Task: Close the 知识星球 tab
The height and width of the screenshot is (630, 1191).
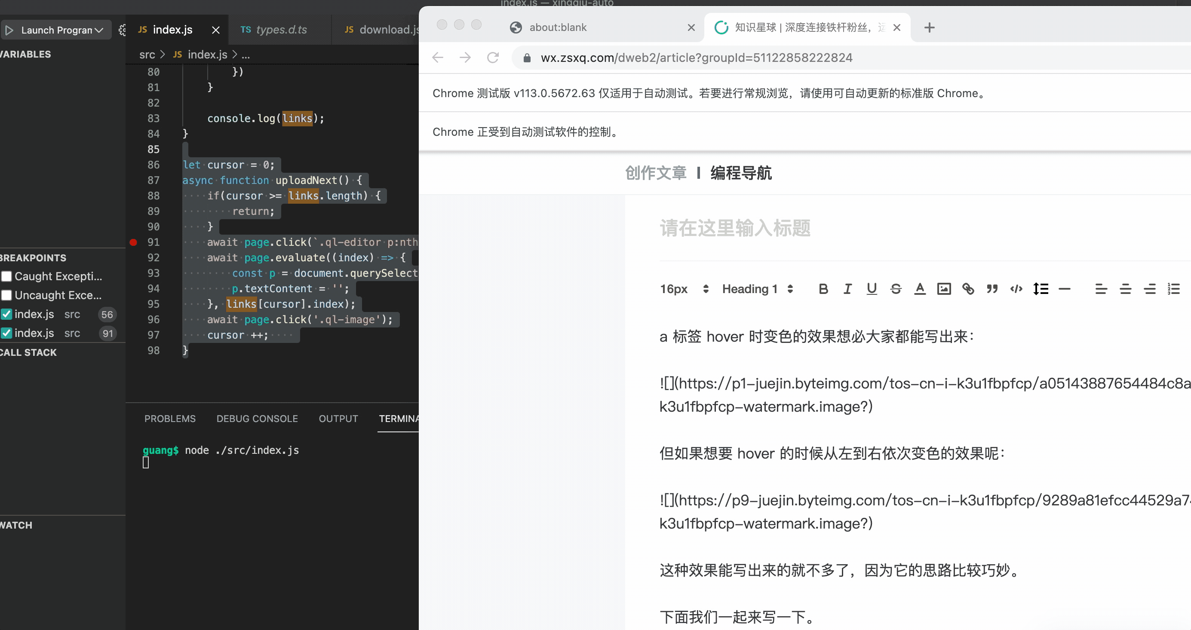Action: (x=897, y=28)
